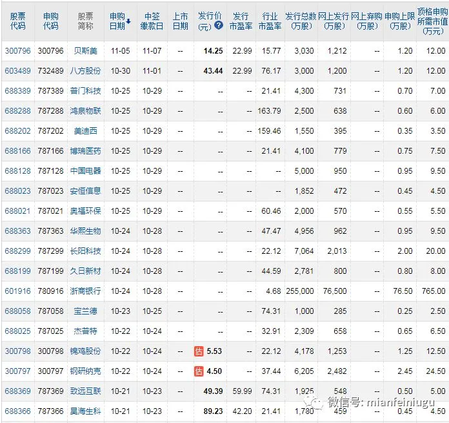Click issue price 89.23 for 昊海生科
Image resolution: width=449 pixels, height=423 pixels.
213,411
